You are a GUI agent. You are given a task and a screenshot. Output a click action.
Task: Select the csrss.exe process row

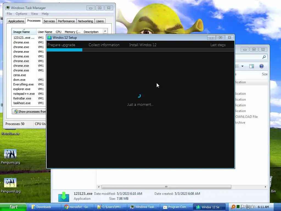click(x=29, y=75)
